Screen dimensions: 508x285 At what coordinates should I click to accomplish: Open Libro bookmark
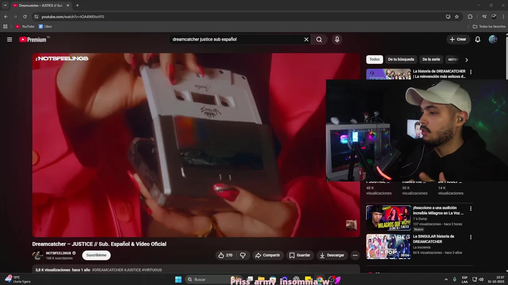tap(45, 27)
